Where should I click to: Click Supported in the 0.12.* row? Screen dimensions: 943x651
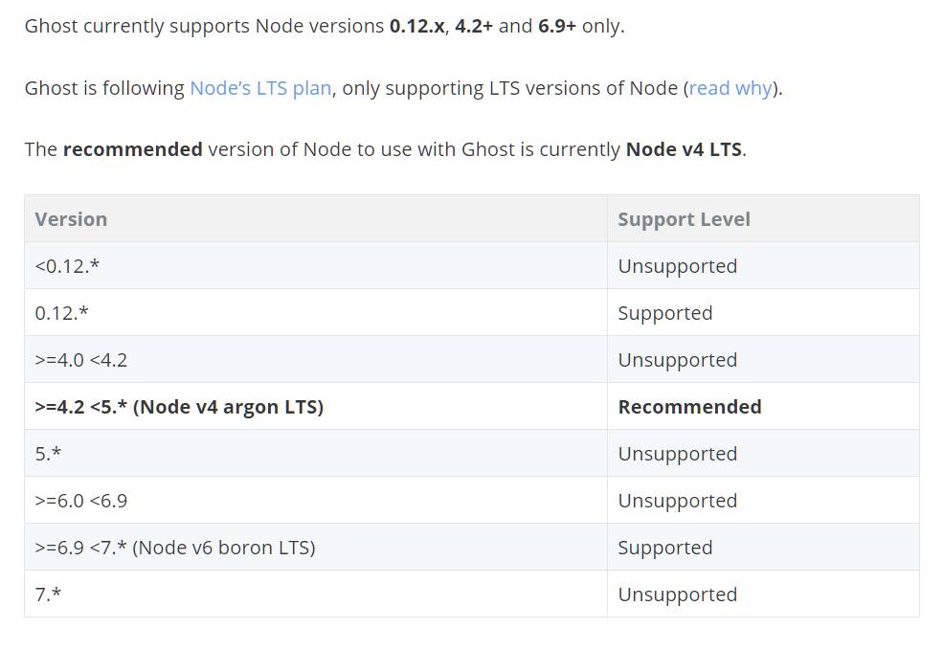pyautogui.click(x=665, y=313)
